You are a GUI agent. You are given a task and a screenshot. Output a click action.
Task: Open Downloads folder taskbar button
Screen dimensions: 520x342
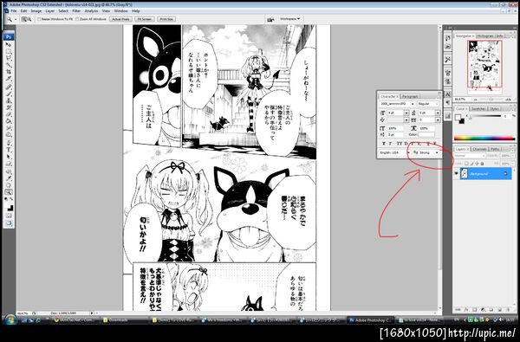pos(125,320)
